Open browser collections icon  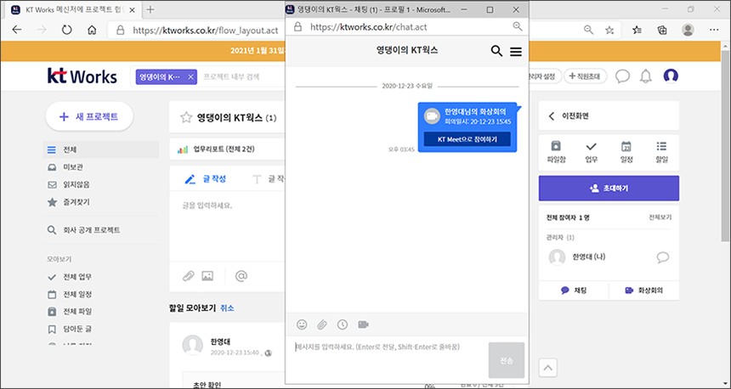pos(662,30)
